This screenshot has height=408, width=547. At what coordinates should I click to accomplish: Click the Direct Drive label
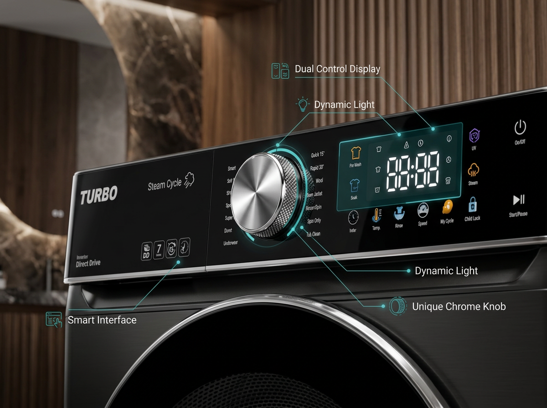point(88,263)
